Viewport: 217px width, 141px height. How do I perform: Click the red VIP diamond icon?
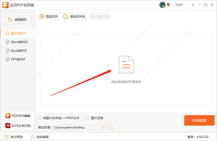pyautogui.click(x=168, y=5)
